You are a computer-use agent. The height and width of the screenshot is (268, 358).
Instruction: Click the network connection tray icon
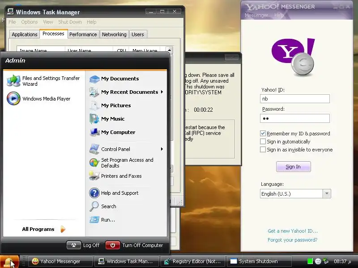[326, 261]
